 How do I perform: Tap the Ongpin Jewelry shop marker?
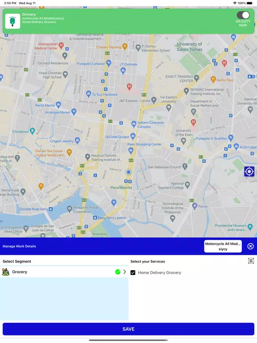[77, 140]
